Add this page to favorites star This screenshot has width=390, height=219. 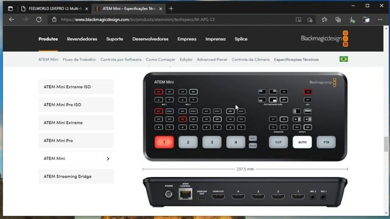click(x=310, y=19)
